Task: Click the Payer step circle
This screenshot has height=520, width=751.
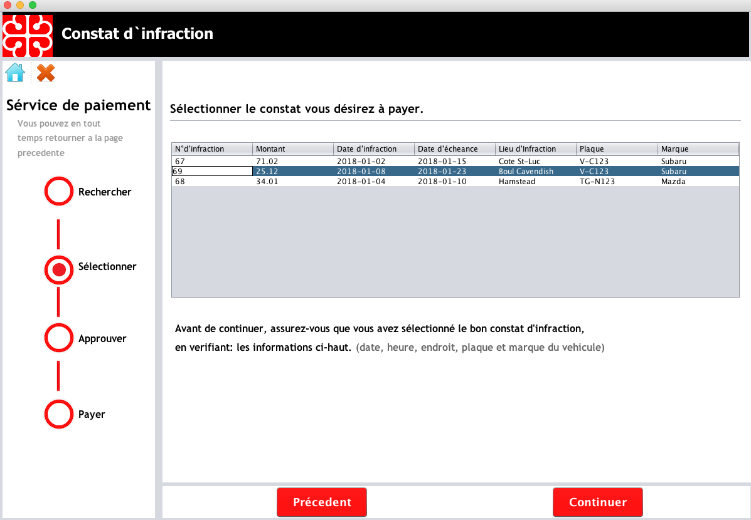Action: click(59, 414)
